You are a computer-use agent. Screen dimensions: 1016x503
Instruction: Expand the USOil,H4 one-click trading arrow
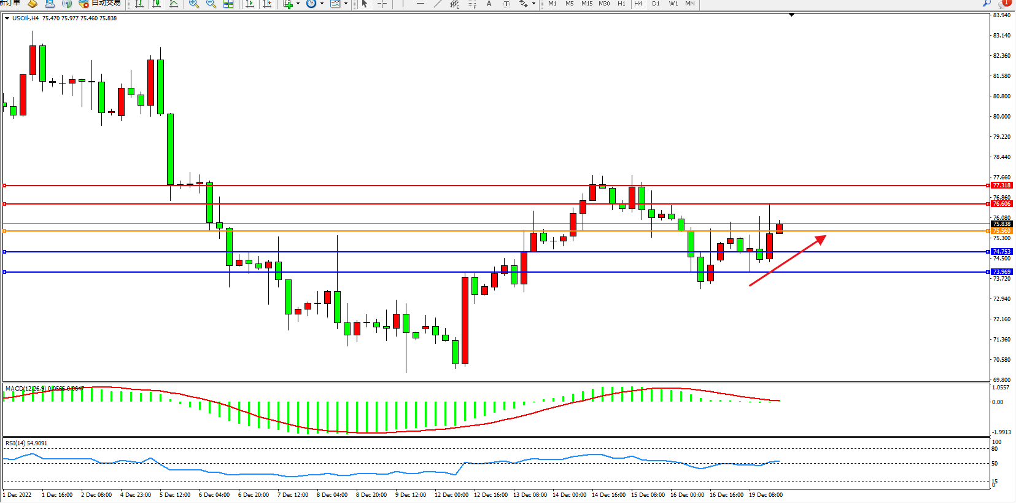point(7,18)
